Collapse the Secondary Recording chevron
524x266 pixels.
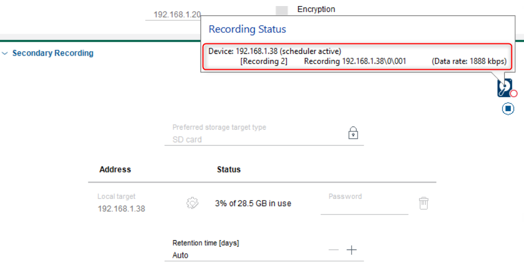(x=5, y=54)
